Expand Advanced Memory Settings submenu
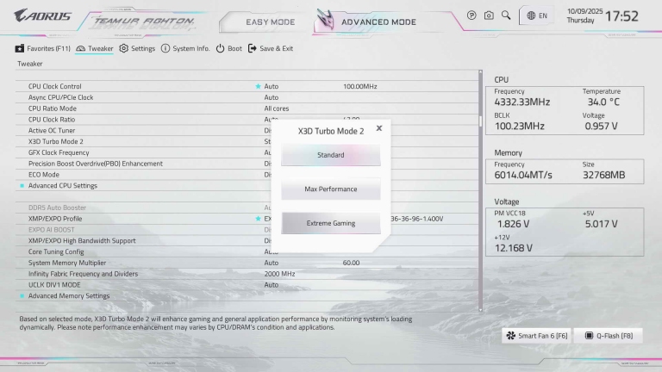 click(x=68, y=295)
